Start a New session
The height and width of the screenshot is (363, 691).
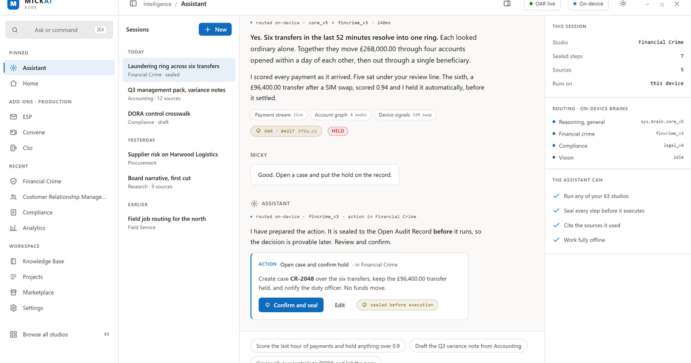click(x=215, y=29)
